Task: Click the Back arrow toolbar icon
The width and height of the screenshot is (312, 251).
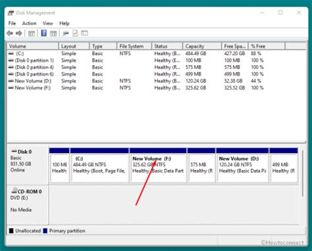Action: point(10,34)
